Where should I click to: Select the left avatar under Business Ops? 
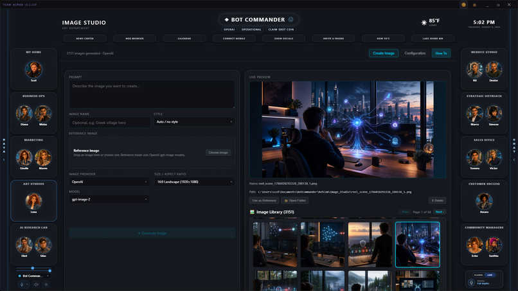coord(24,113)
